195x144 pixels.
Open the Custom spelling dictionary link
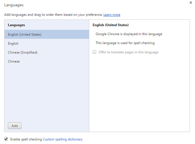[63, 139]
